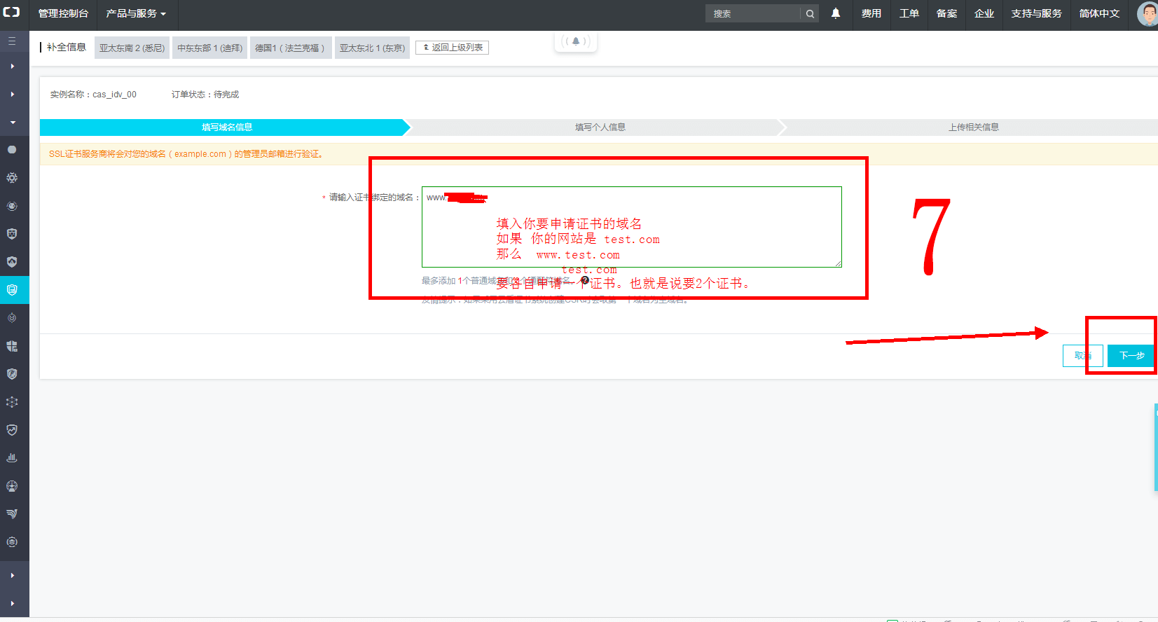Select the highlighted certificate shield sidebar icon
This screenshot has height=622, width=1158.
pyautogui.click(x=12, y=290)
